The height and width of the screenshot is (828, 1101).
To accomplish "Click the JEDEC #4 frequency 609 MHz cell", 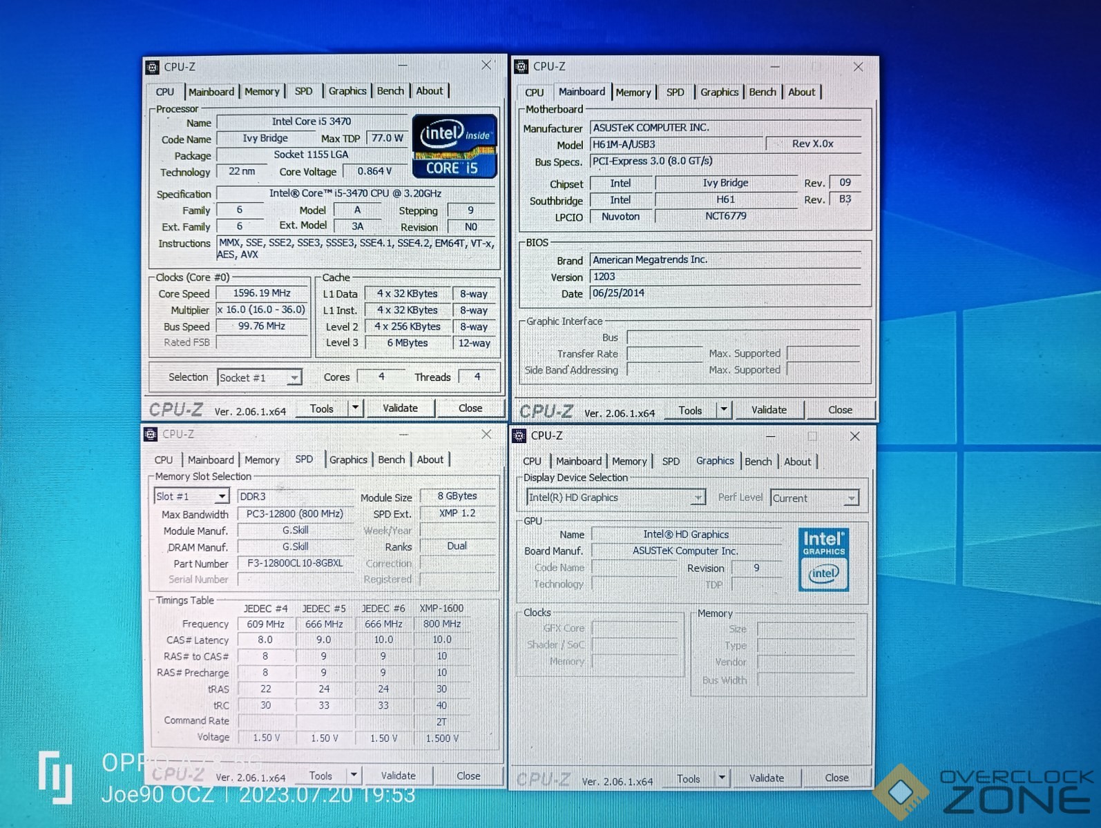I will tap(266, 624).
